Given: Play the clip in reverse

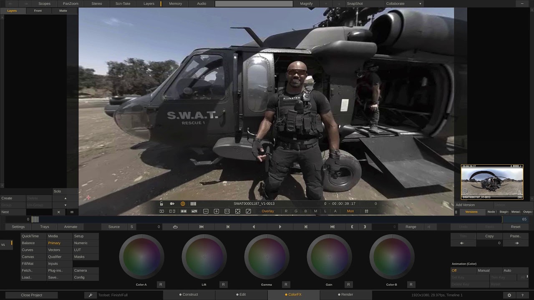Looking at the screenshot, I should point(254,227).
